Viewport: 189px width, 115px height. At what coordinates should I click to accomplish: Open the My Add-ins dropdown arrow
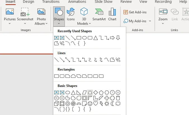tap(150, 21)
